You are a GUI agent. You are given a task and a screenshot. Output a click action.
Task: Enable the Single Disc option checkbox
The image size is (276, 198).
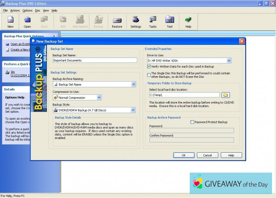tap(149, 74)
